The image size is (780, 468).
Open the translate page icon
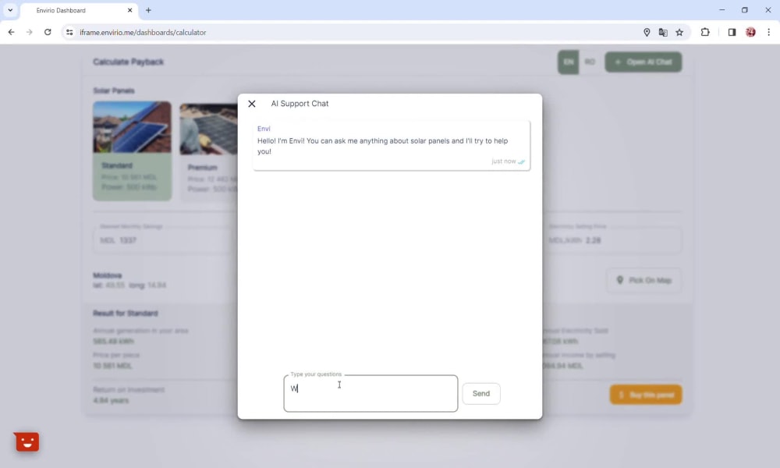click(x=663, y=32)
